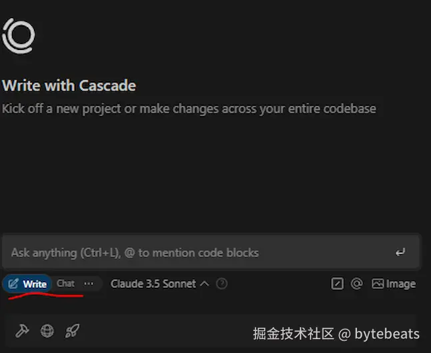The width and height of the screenshot is (431, 353).
Task: Click the bytebeats watermark text
Action: (x=387, y=334)
